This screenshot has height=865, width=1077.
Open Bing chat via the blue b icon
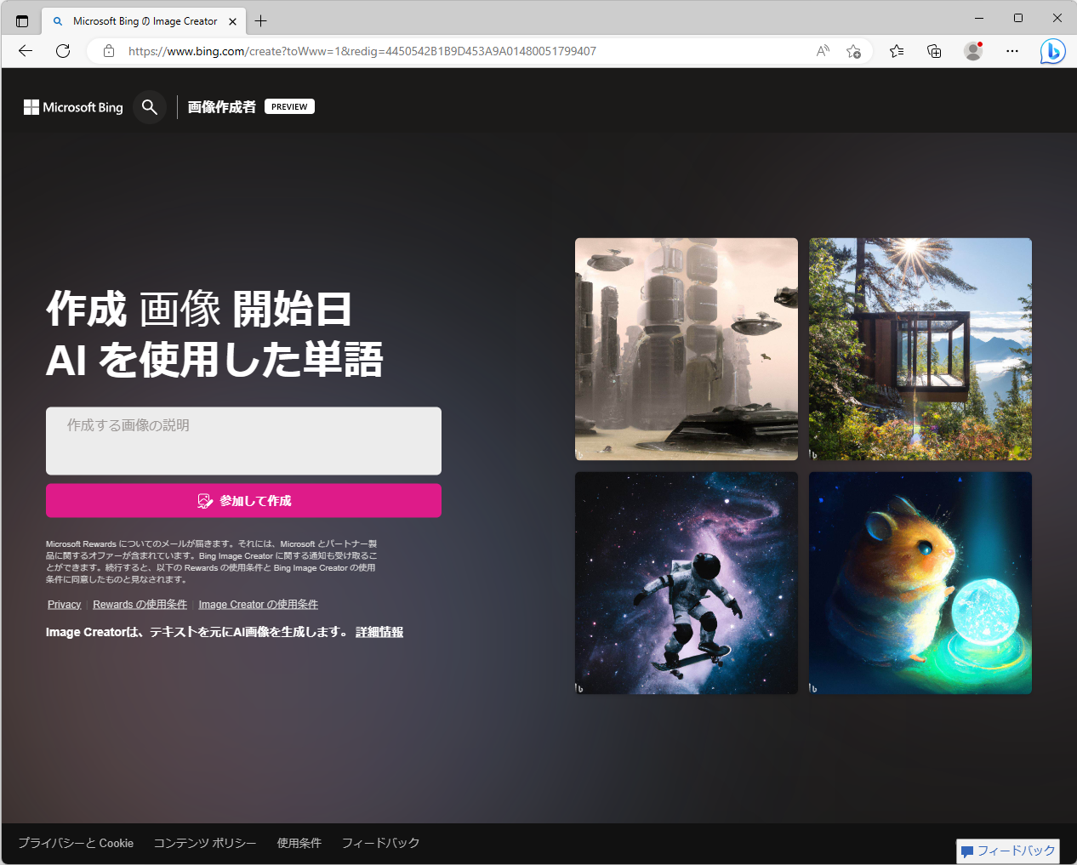point(1052,51)
